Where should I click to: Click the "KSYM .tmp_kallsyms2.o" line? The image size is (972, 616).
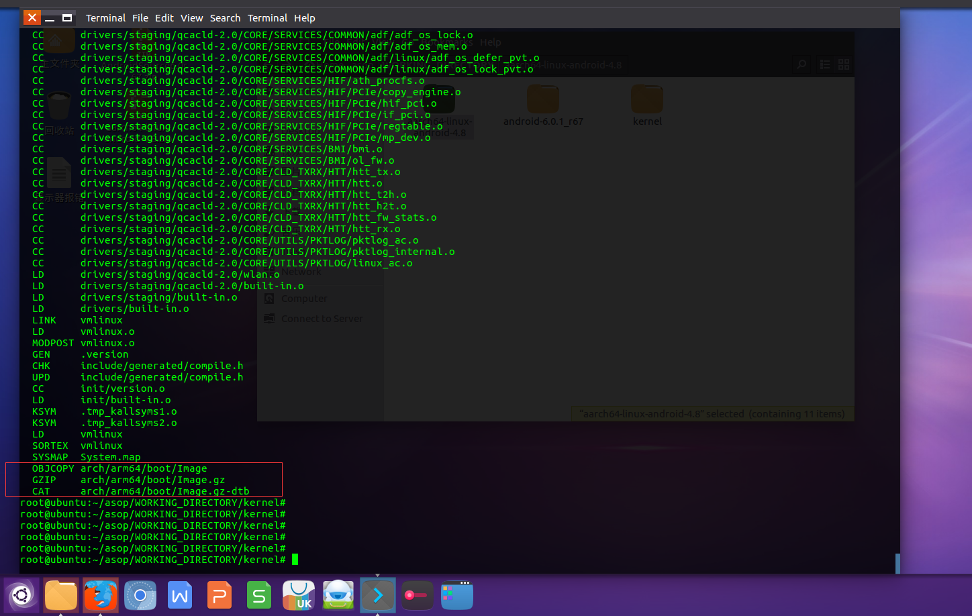coord(104,423)
